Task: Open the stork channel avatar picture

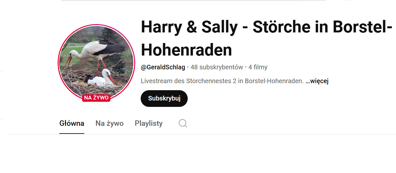Action: click(96, 62)
